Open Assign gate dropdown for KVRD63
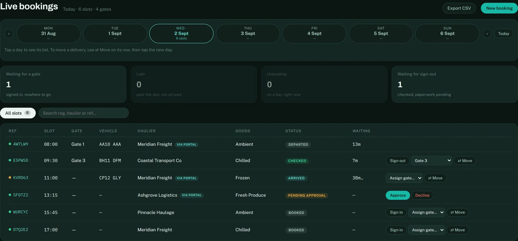This screenshot has width=518, height=241. pos(404,178)
